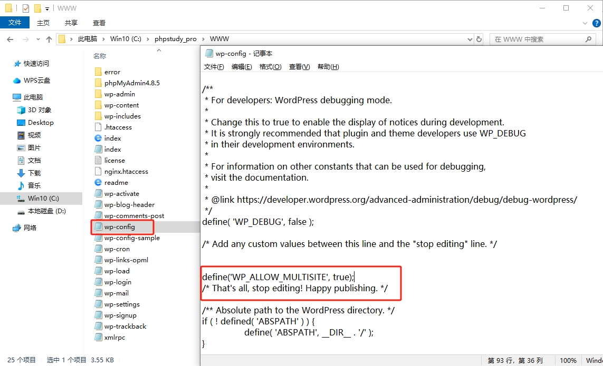Open the 文件 ribbon tab in Explorer
This screenshot has height=366, width=603.
15,23
